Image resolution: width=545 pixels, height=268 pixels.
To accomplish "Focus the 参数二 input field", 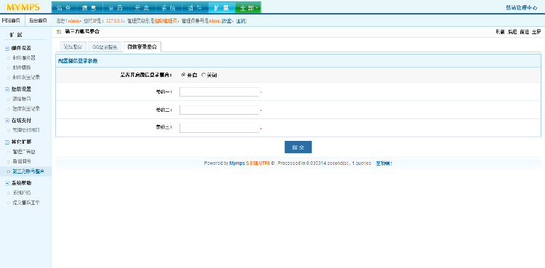I will click(219, 110).
